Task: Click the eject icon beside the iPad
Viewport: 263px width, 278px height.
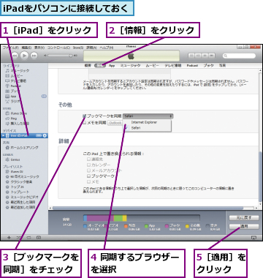Action: coord(45,135)
